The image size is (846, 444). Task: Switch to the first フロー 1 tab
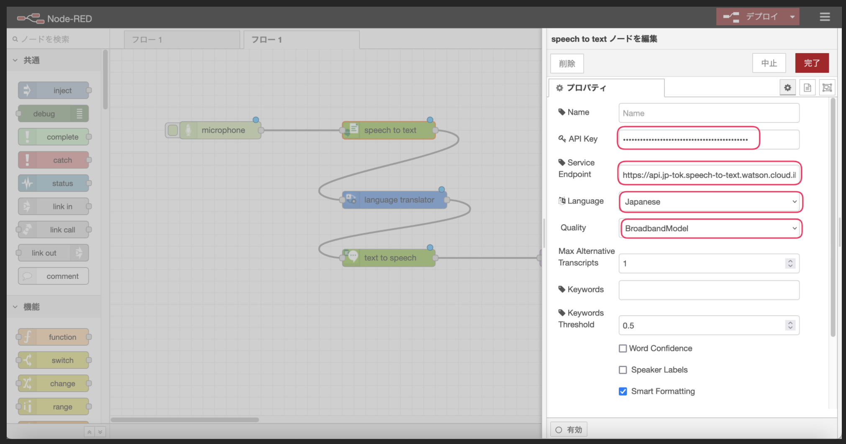pyautogui.click(x=182, y=40)
